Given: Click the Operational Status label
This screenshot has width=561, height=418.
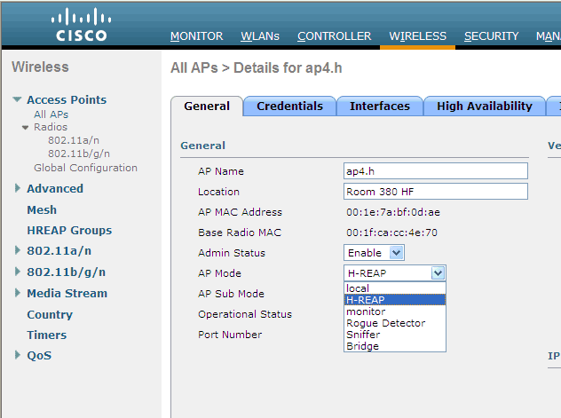Looking at the screenshot, I should coord(245,314).
